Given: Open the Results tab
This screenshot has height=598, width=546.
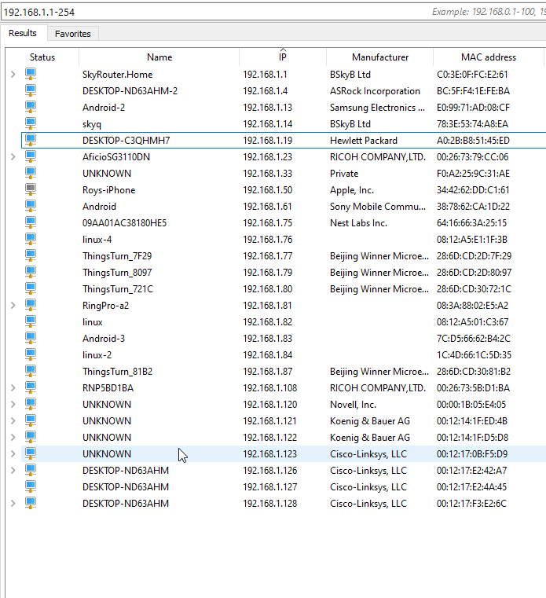Looking at the screenshot, I should [23, 33].
